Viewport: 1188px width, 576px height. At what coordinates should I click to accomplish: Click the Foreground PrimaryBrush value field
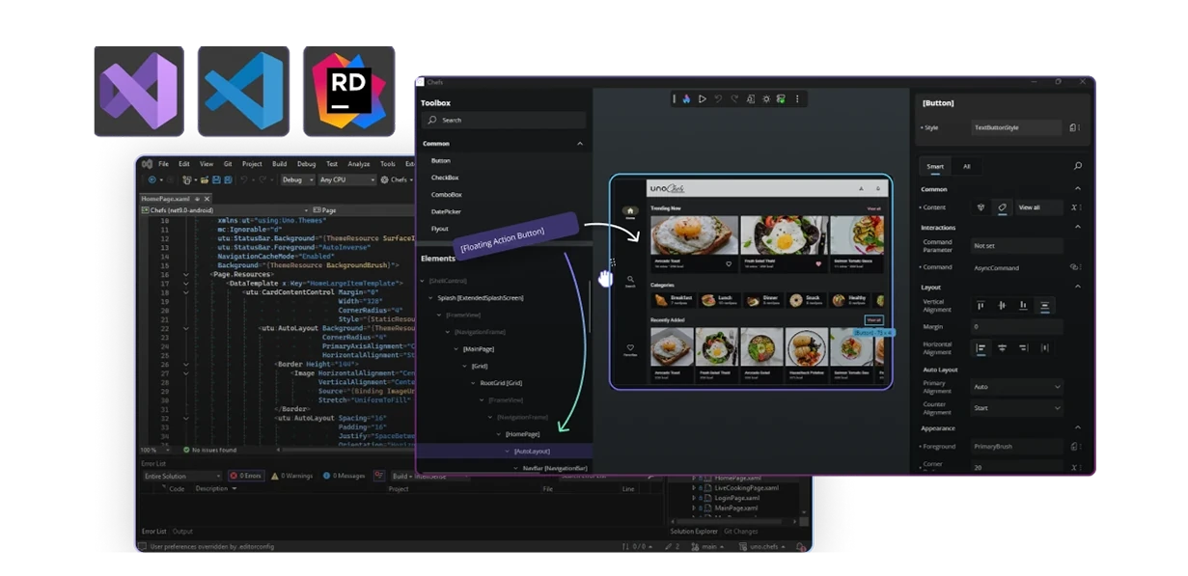pos(1016,446)
